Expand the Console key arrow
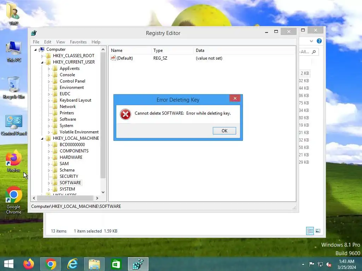362x271 pixels. pos(49,75)
